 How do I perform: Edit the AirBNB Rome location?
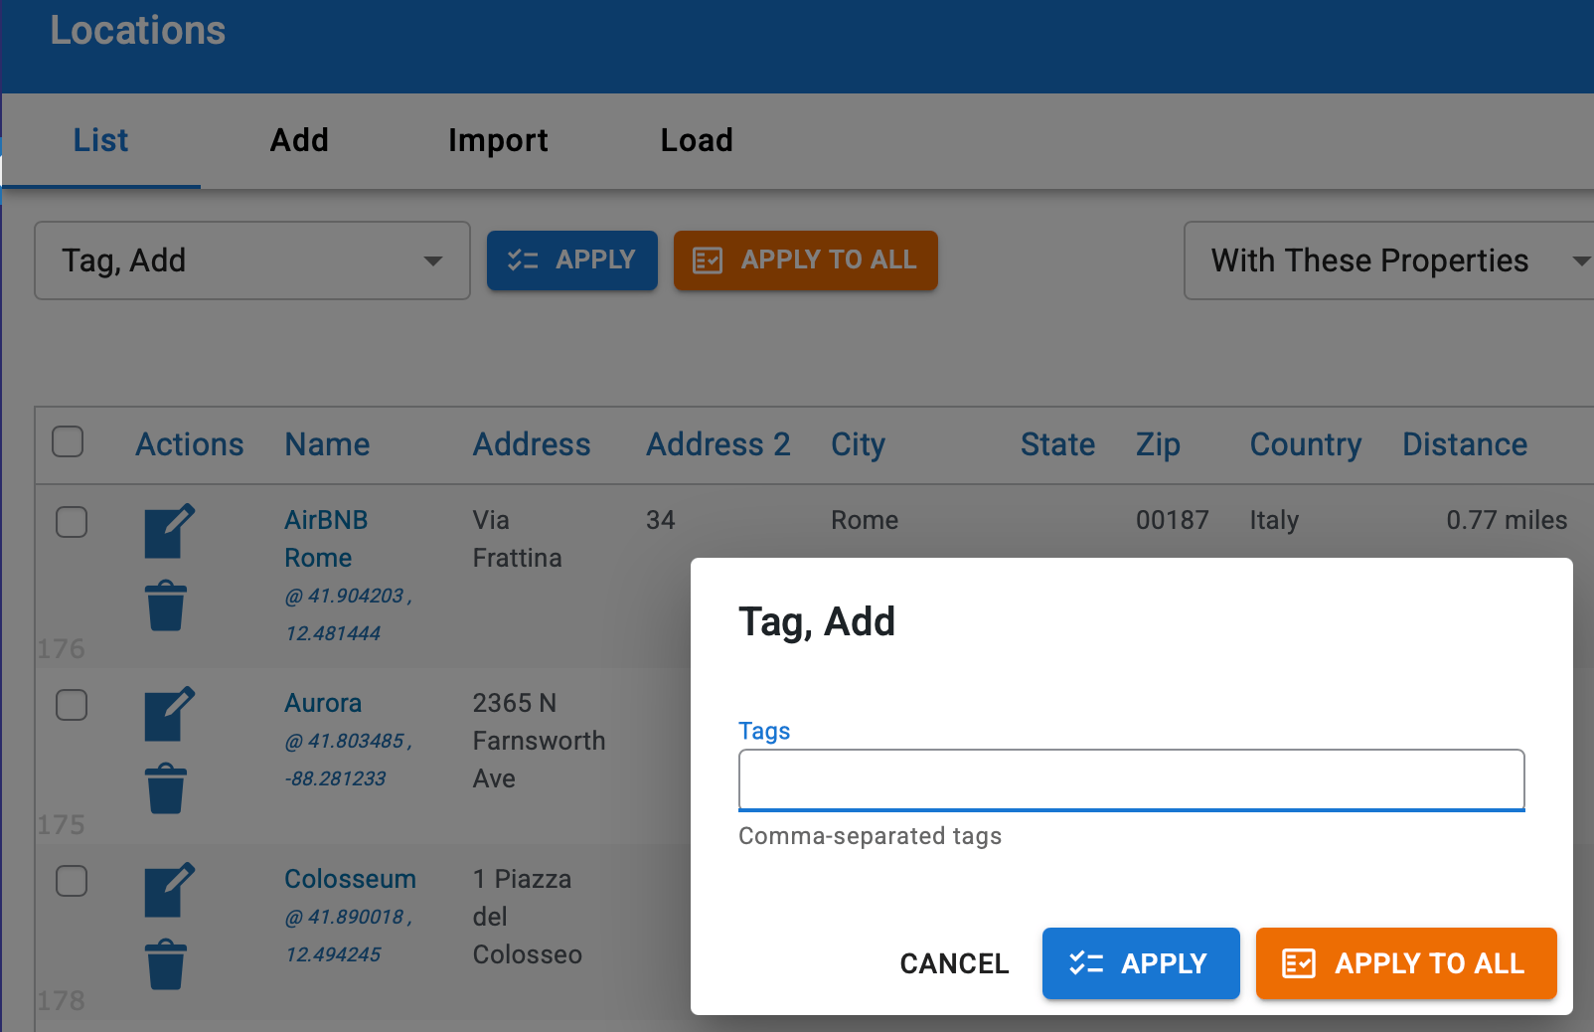(169, 531)
